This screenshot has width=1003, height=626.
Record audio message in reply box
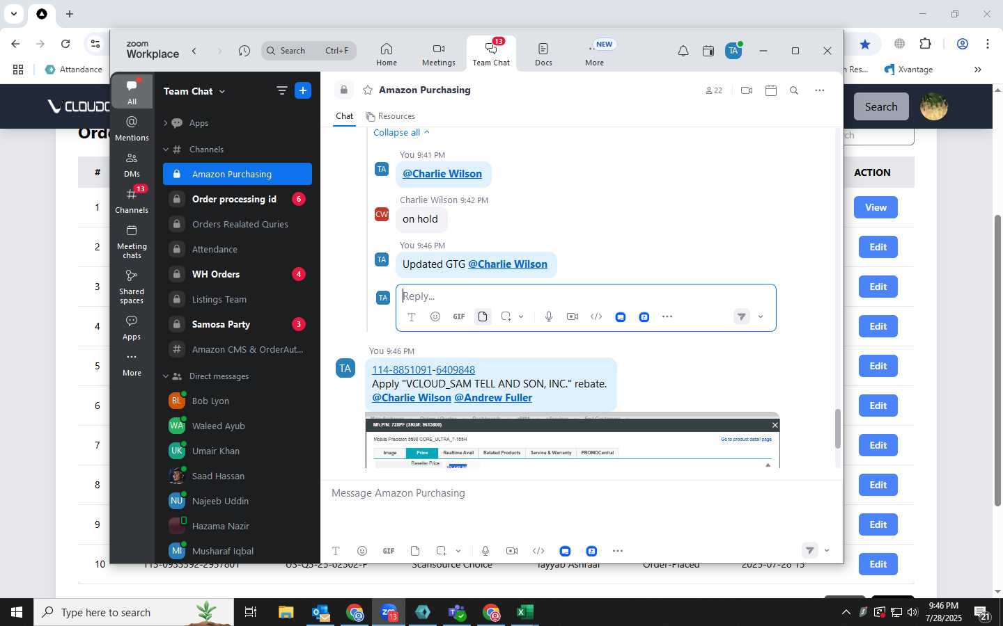pos(549,316)
